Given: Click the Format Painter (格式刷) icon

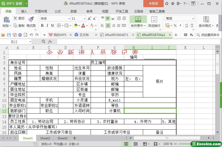Looking at the screenshot, I should 31,19.
